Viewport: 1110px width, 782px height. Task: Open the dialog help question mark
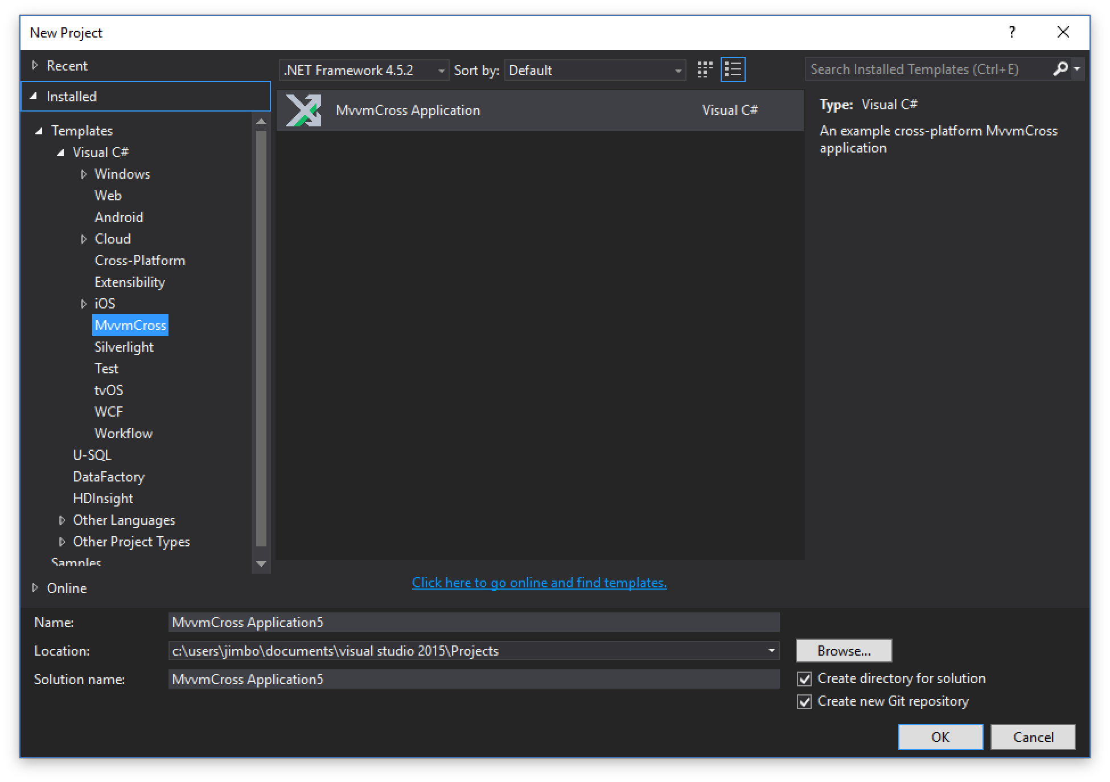pyautogui.click(x=1012, y=32)
